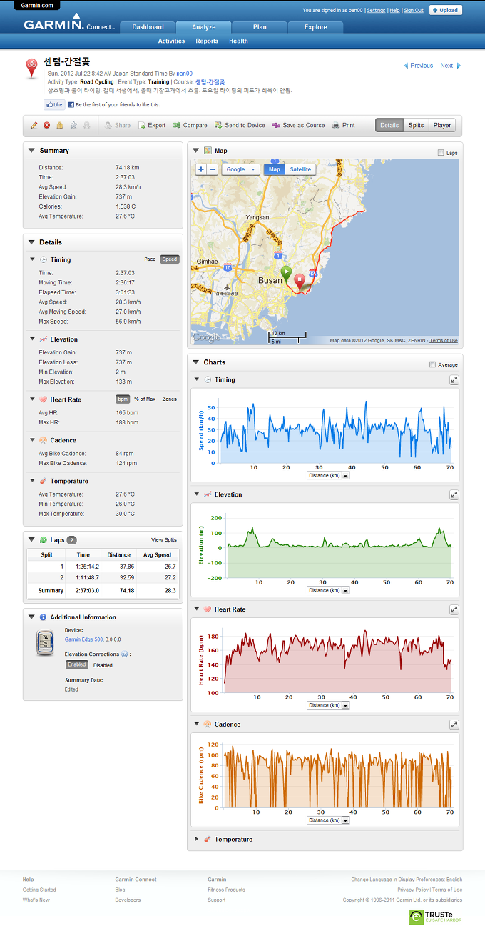The image size is (485, 941).
Task: Enable the Average checkbox in Charts
Action: (433, 364)
